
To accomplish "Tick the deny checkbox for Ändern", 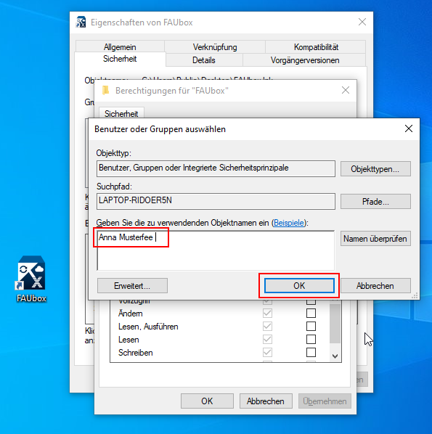I will click(x=311, y=314).
